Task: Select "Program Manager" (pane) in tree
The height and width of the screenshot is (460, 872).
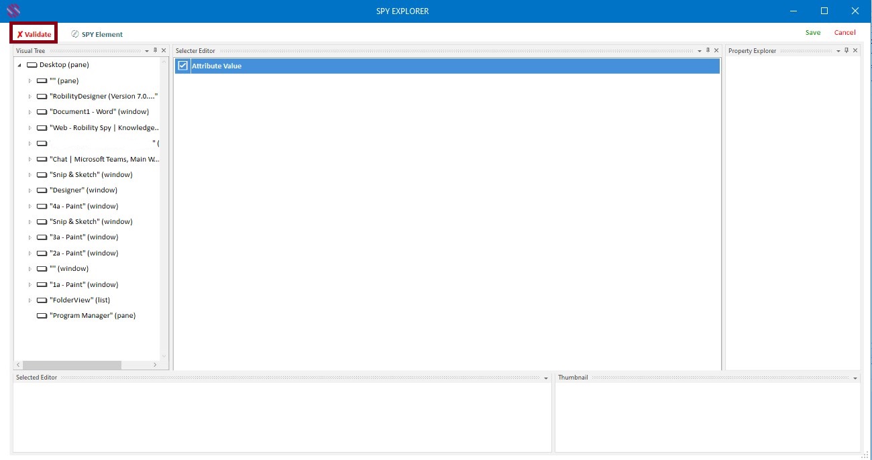Action: (92, 316)
